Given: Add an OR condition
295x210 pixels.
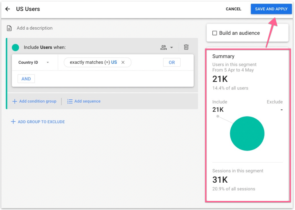Looking at the screenshot, I should [x=172, y=62].
